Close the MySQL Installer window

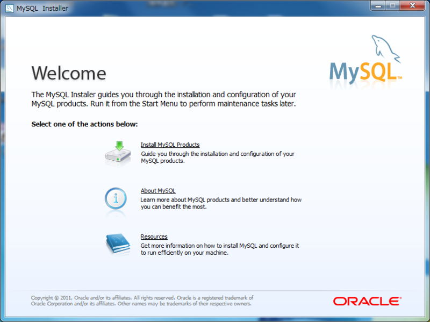click(412, 5)
